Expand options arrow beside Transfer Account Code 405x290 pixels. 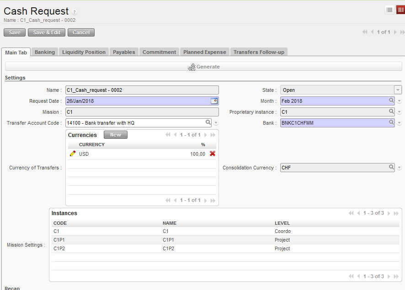pos(216,123)
